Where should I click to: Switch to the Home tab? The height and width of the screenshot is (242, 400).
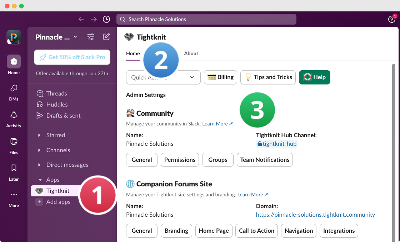(x=133, y=53)
